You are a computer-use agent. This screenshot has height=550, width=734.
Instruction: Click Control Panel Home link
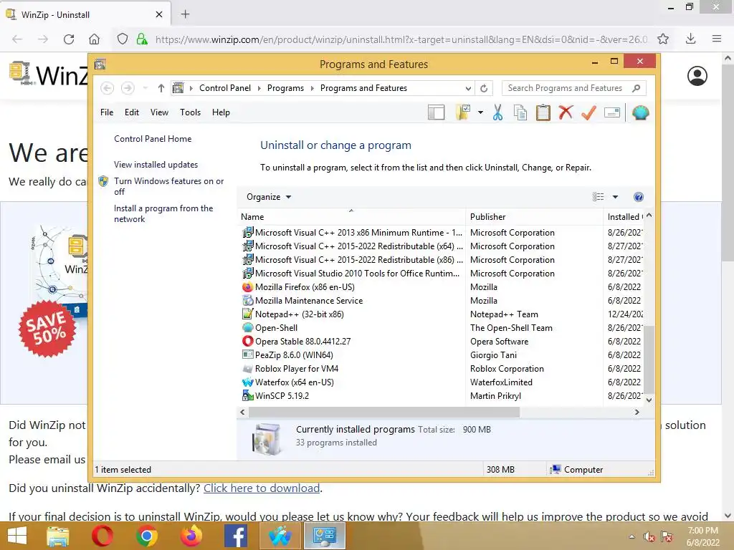pyautogui.click(x=153, y=139)
